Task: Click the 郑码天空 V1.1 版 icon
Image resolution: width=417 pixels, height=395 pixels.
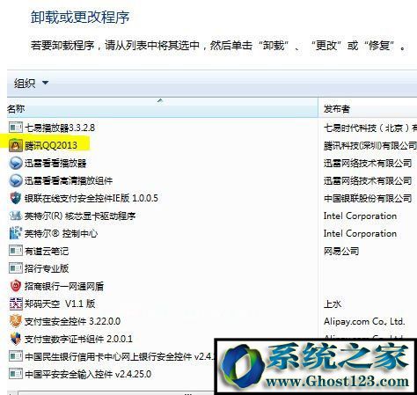Action: 16,304
